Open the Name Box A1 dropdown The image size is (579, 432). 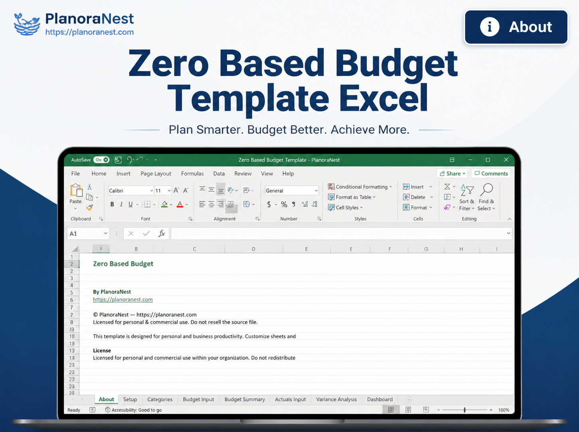[x=105, y=234]
